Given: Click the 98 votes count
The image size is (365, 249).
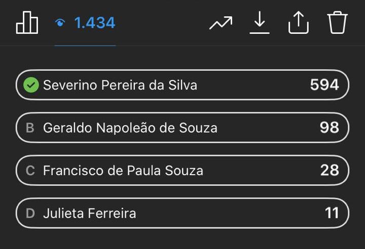Looking at the screenshot, I should tap(329, 128).
